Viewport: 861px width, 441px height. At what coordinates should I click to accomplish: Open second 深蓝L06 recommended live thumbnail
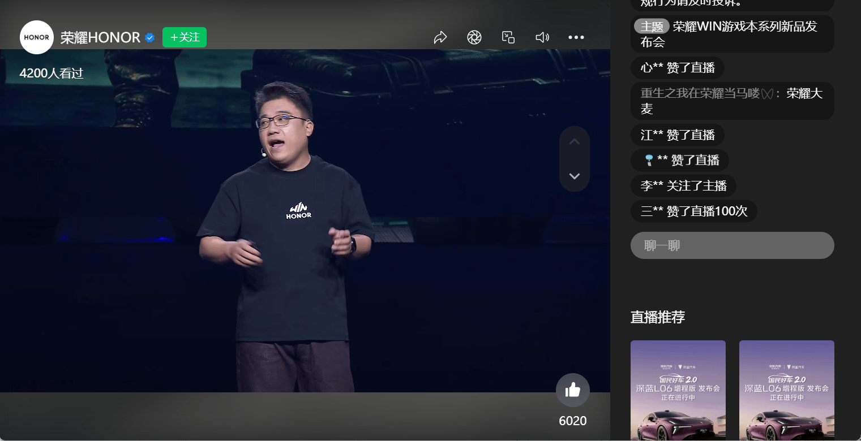click(786, 390)
